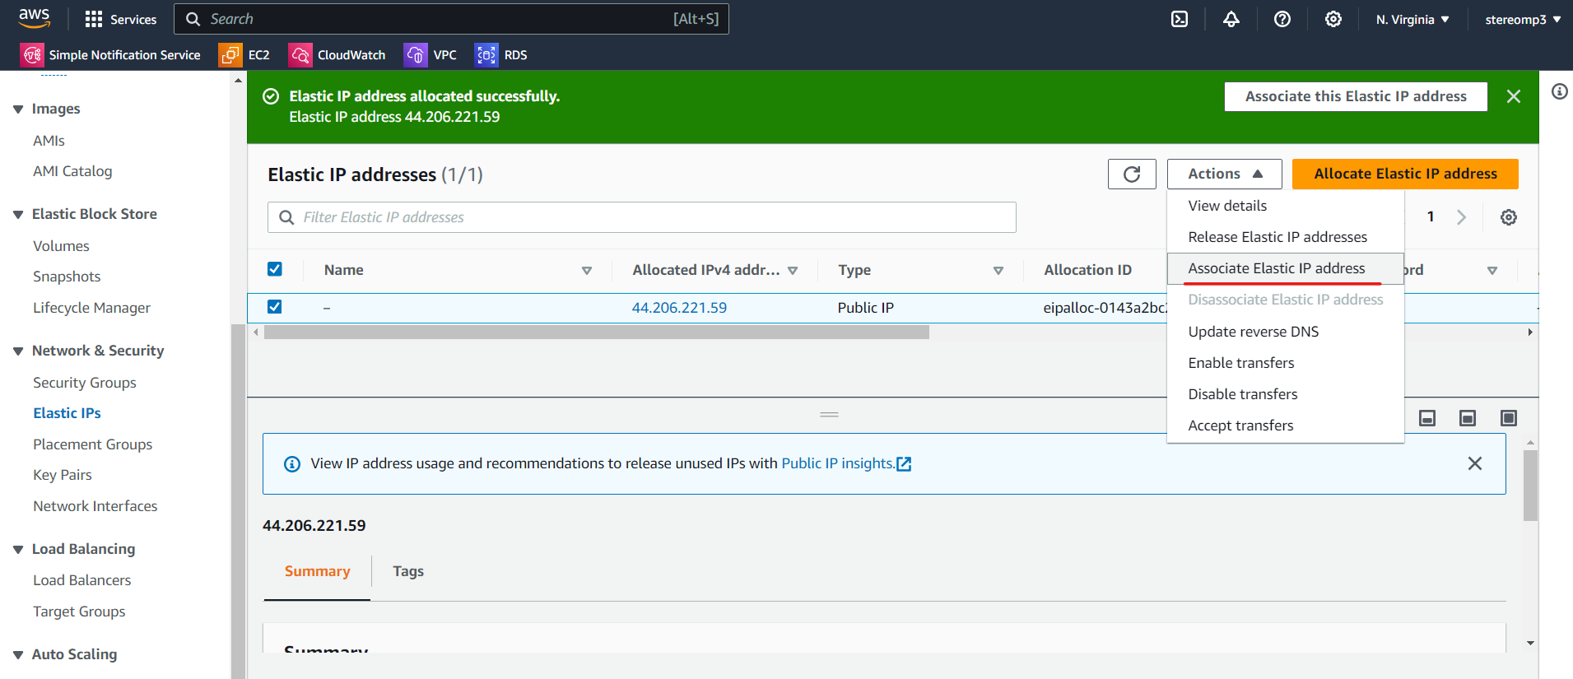The height and width of the screenshot is (679, 1573).
Task: Minimize the details split panel
Action: click(x=1427, y=418)
